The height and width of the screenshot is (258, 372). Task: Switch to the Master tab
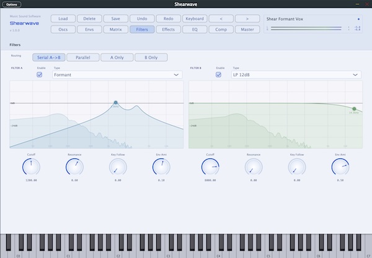[247, 29]
